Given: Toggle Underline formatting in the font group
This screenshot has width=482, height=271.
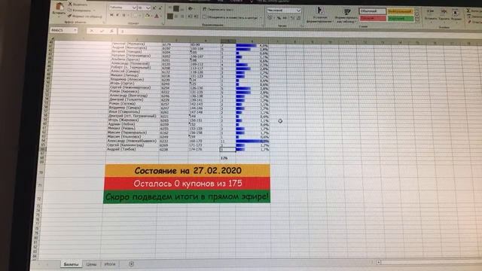Looking at the screenshot, I should [124, 15].
